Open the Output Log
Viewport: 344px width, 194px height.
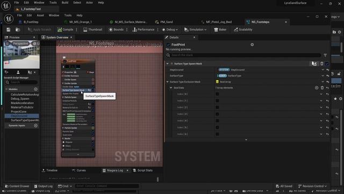(43, 186)
